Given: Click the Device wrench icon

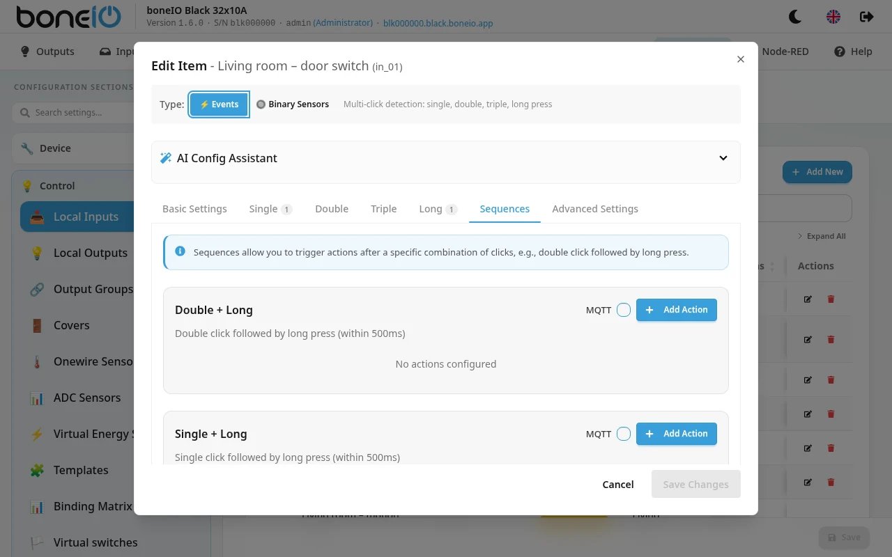Looking at the screenshot, I should 27,148.
